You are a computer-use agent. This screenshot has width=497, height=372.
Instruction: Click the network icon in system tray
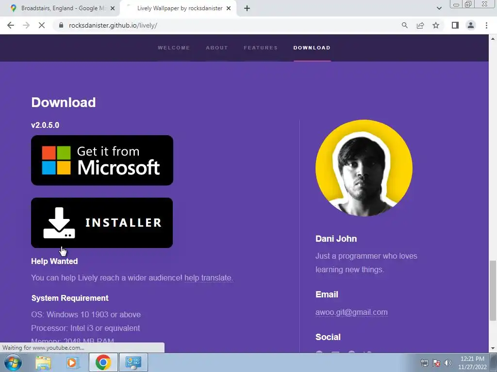424,363
